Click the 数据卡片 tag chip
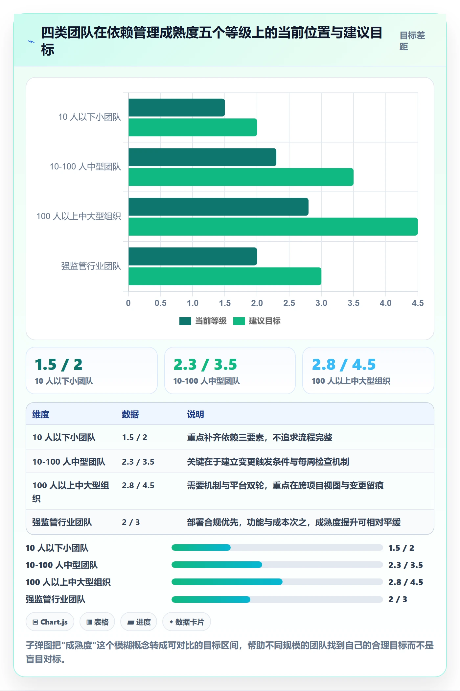The image size is (460, 691). (x=187, y=622)
